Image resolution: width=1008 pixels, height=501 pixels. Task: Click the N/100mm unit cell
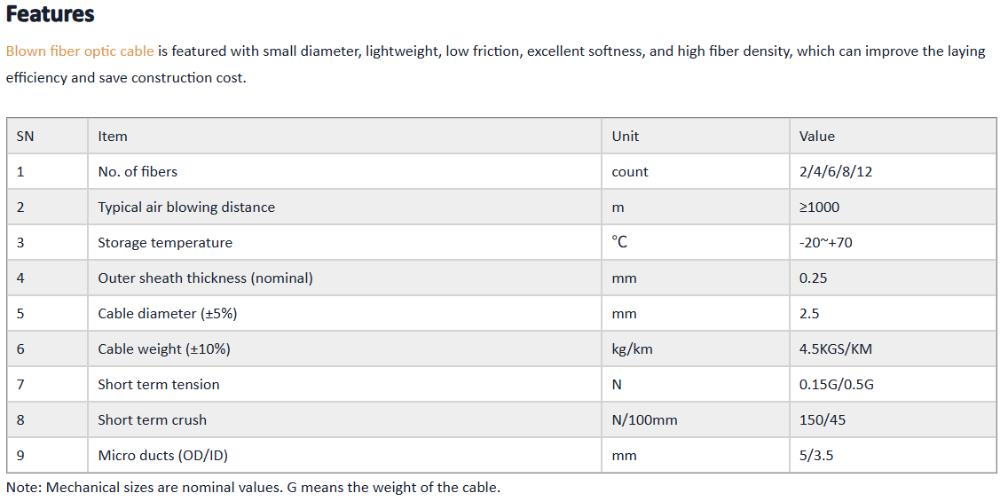[696, 419]
